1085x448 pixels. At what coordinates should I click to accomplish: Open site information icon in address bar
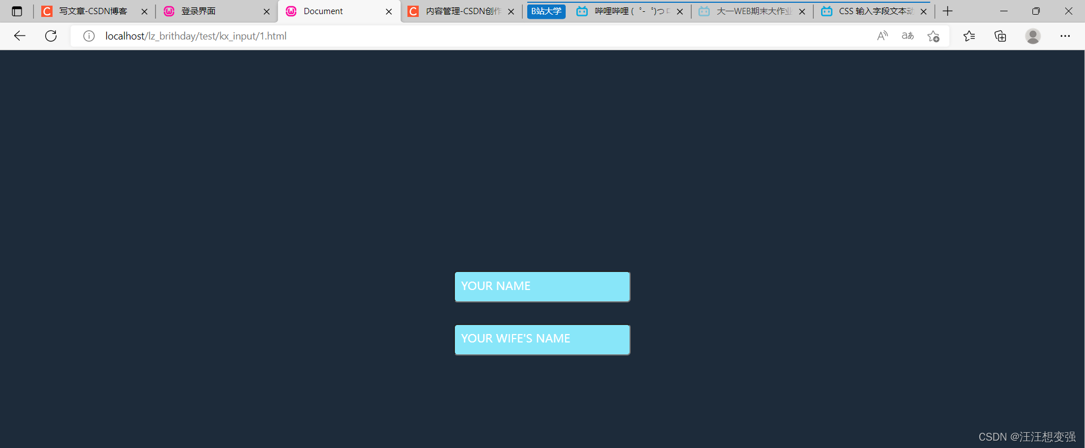pos(89,36)
